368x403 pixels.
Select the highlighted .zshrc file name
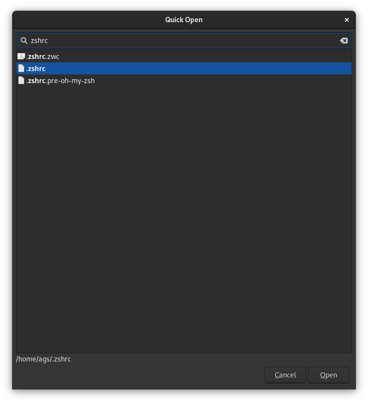36,69
